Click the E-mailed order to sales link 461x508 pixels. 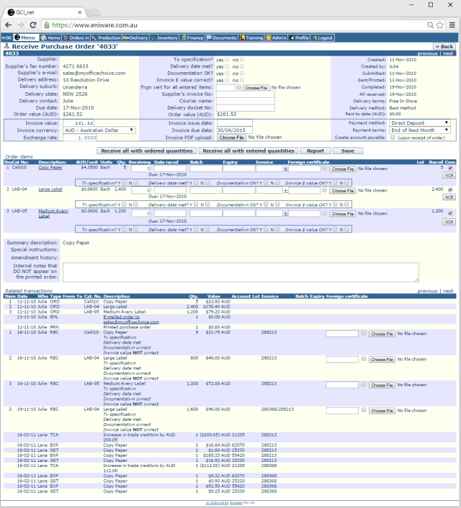(x=131, y=319)
